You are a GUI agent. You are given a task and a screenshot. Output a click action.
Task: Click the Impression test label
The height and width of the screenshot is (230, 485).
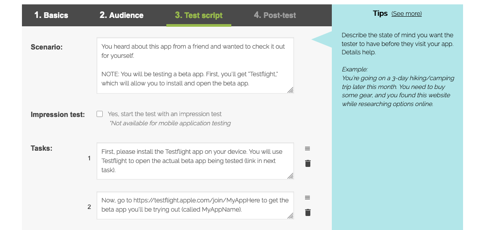pyautogui.click(x=57, y=114)
